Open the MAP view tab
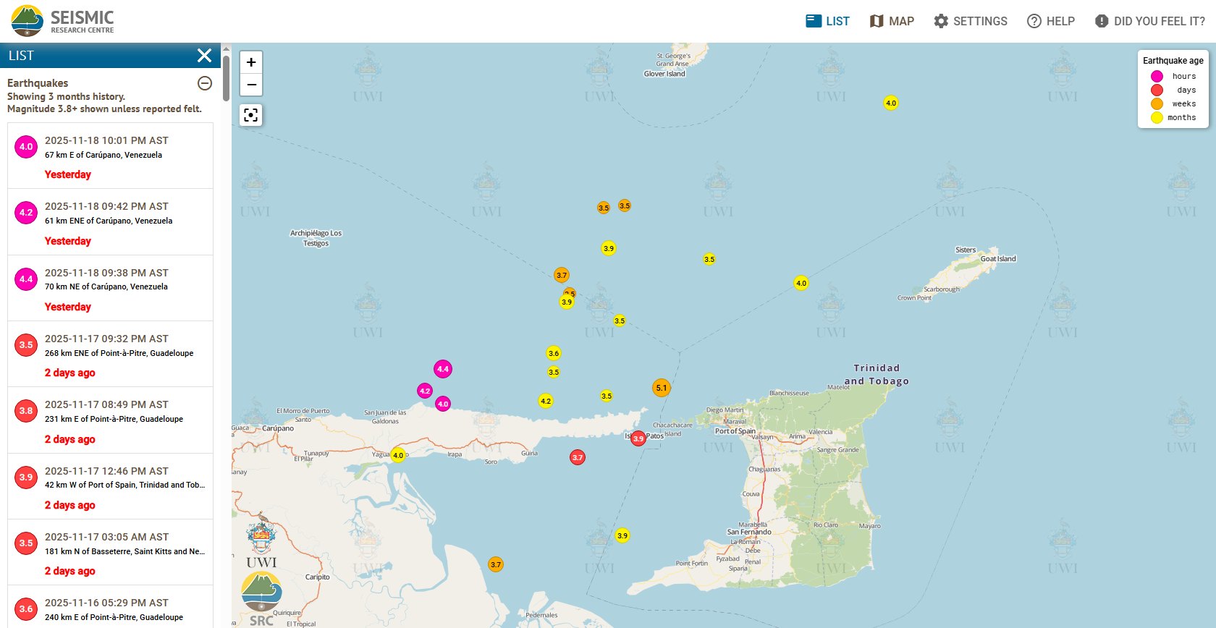 tap(892, 21)
